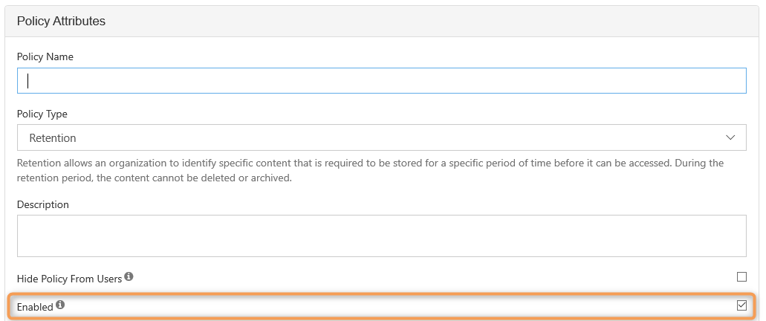Click the chevron arrow of Policy Type
The height and width of the screenshot is (321, 766).
[730, 137]
